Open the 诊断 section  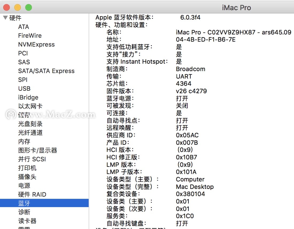24,212
